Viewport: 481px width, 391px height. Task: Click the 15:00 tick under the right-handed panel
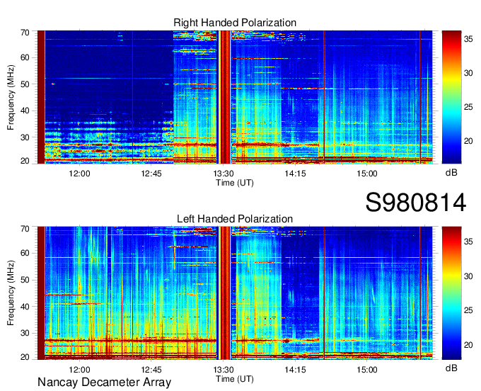tap(367, 174)
